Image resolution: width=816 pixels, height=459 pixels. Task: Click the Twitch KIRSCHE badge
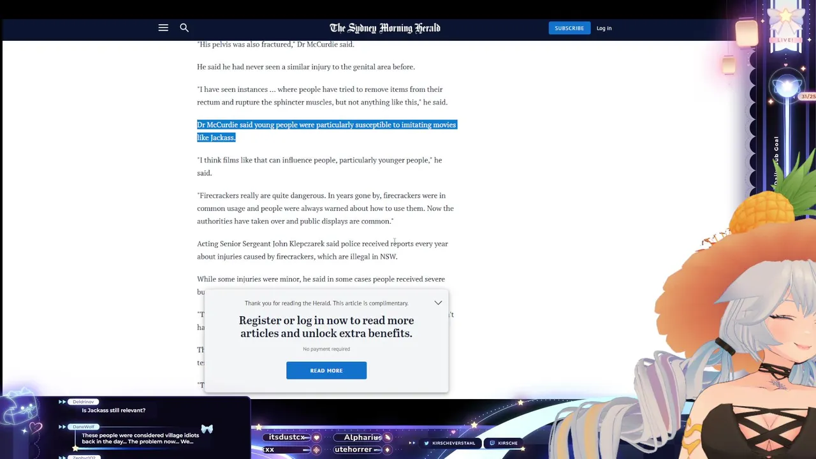point(504,443)
